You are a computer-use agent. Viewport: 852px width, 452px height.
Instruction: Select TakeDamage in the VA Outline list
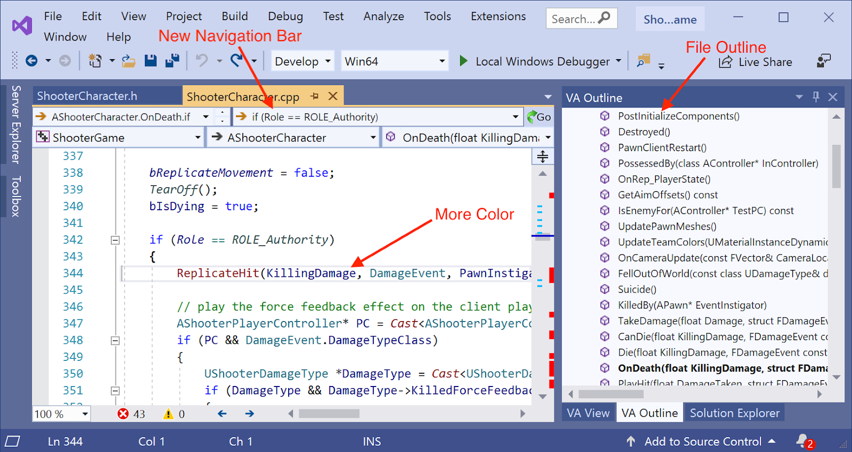click(x=723, y=320)
